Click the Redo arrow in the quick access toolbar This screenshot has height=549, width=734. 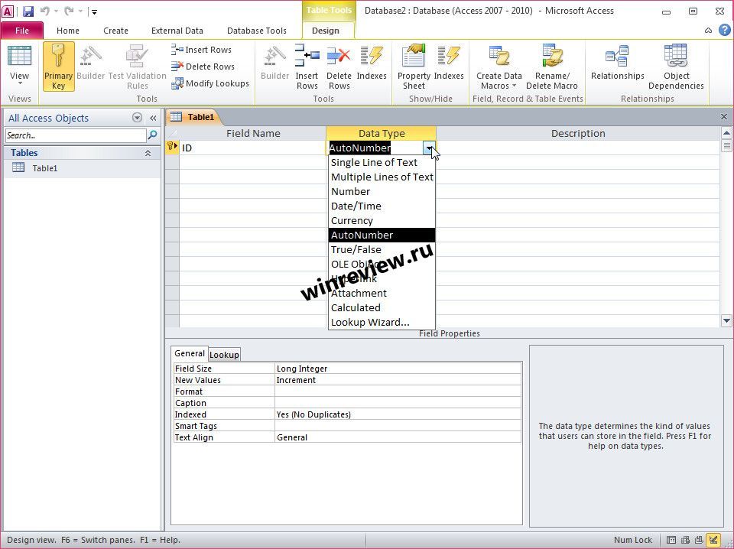pos(70,11)
